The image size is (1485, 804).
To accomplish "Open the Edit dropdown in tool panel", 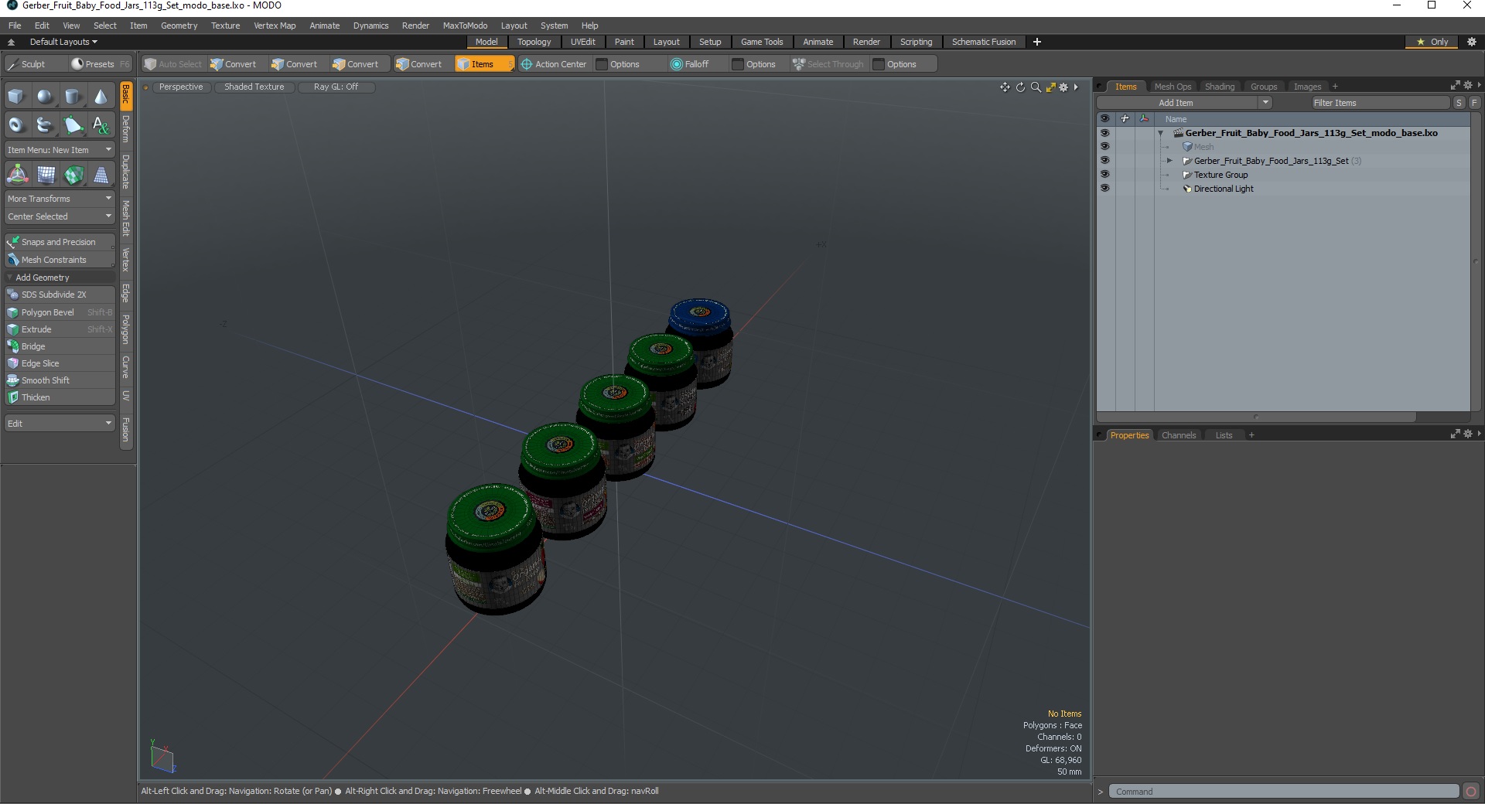I will click(60, 424).
